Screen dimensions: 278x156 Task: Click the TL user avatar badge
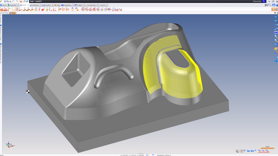[264, 1]
